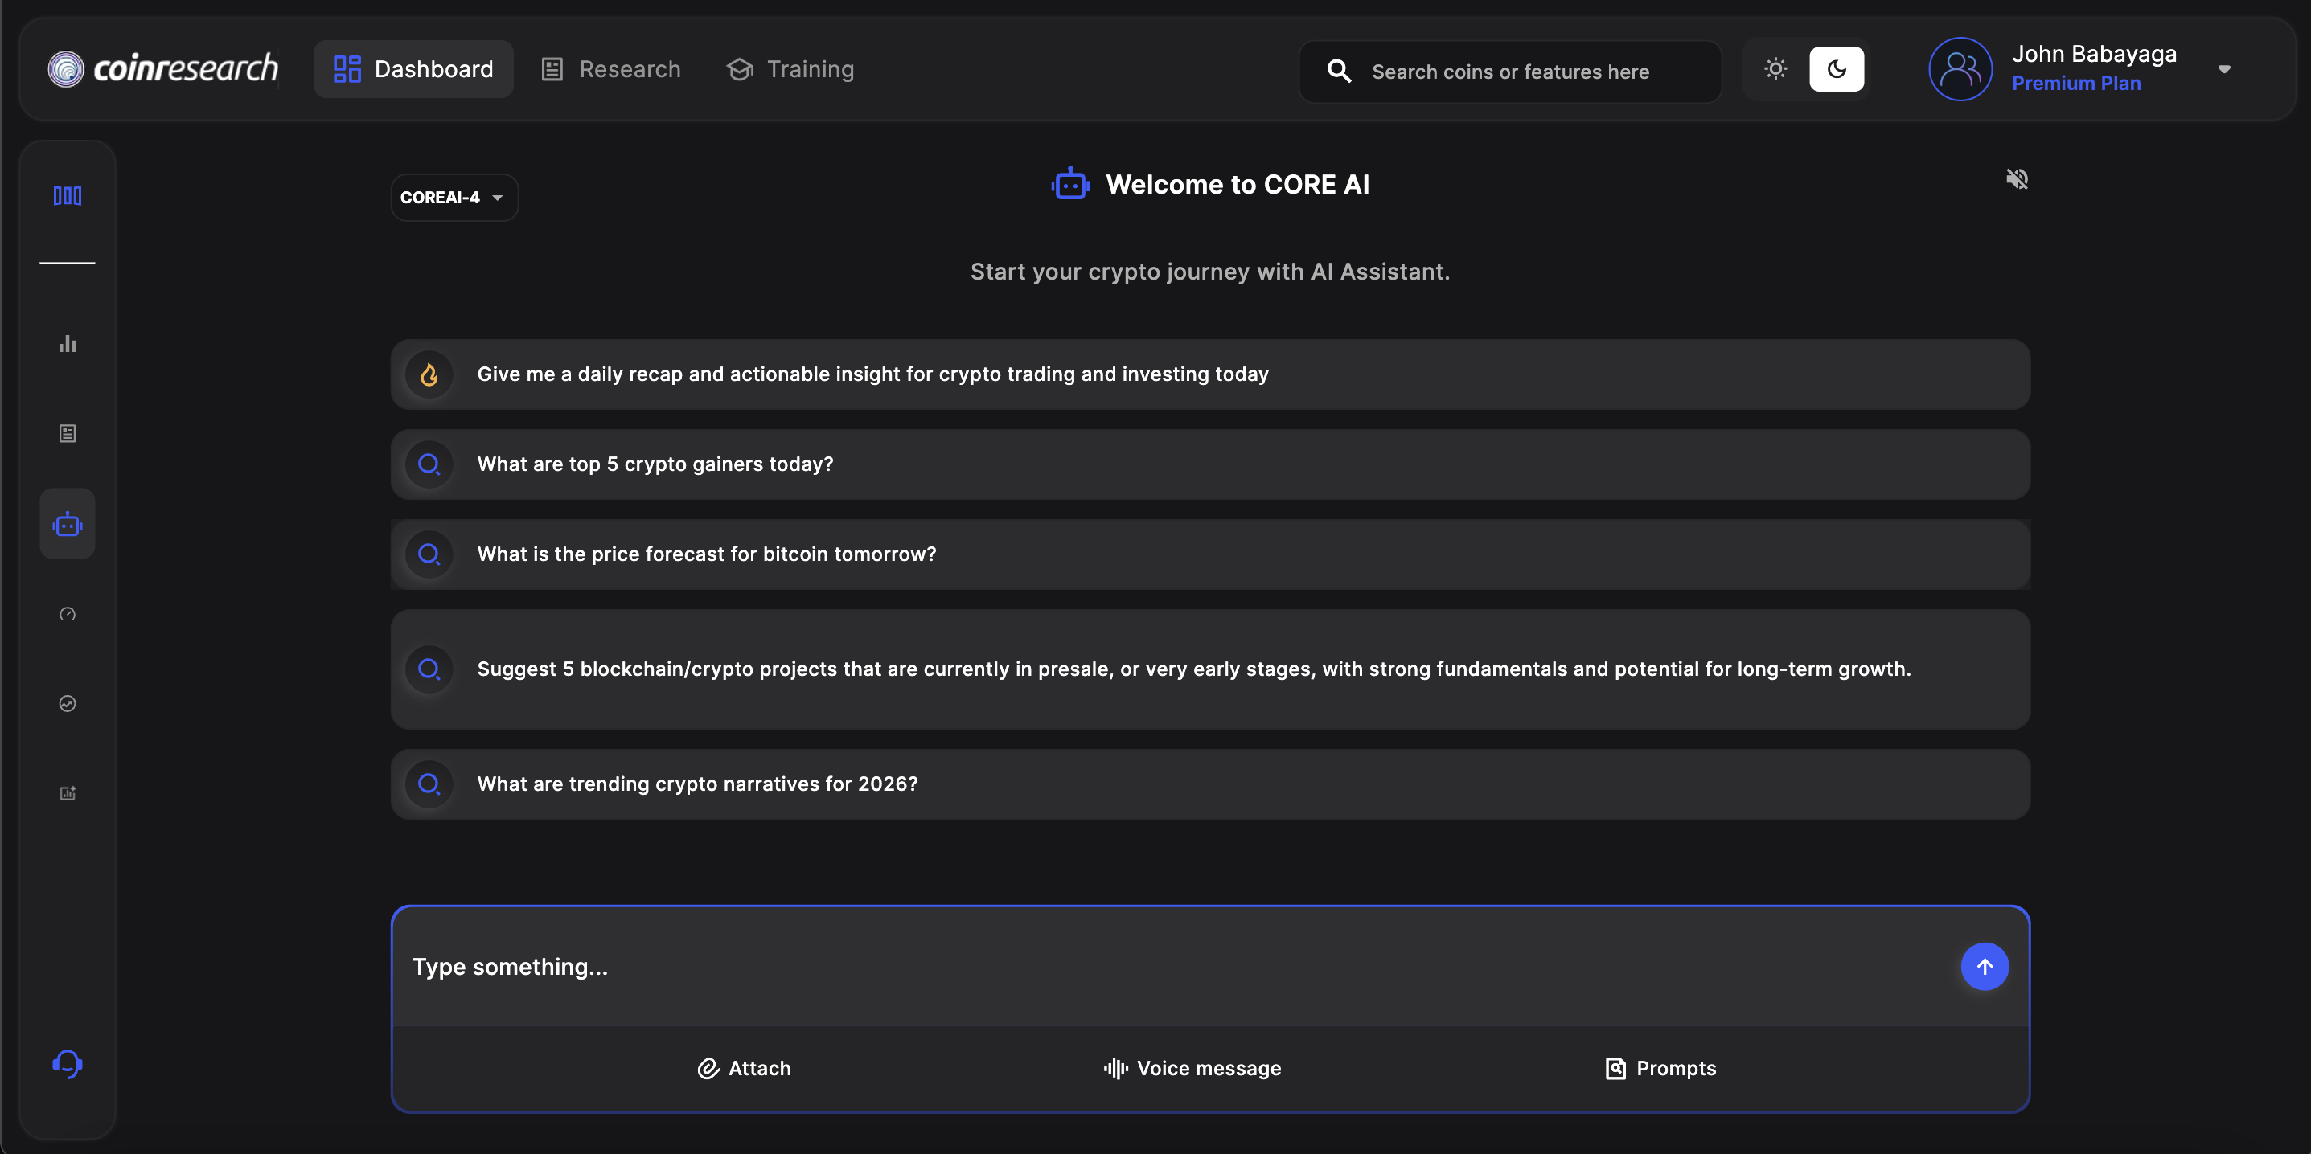This screenshot has width=2311, height=1154.
Task: Click the coinresearch logo
Action: [x=162, y=68]
